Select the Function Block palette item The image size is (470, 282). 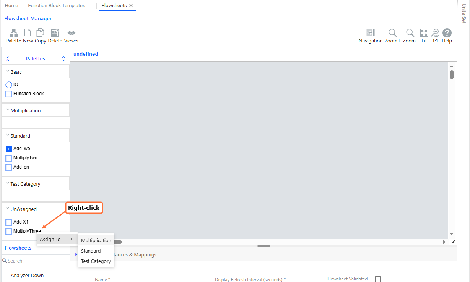[9, 94]
